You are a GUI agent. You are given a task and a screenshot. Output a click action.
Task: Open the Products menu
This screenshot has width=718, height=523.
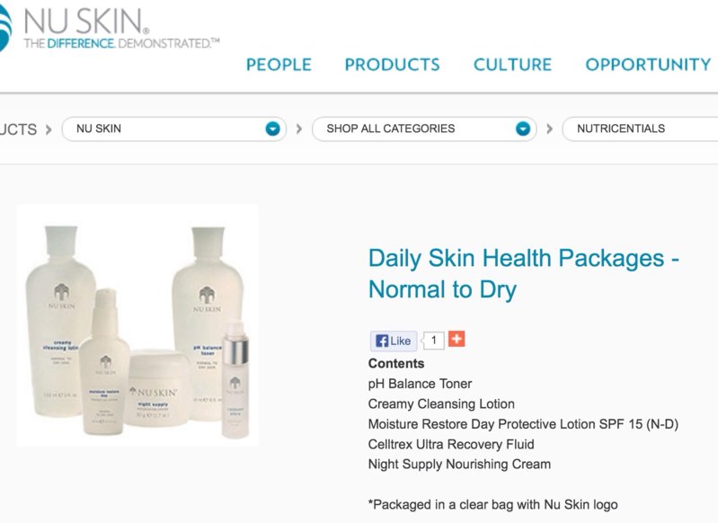[x=393, y=65]
